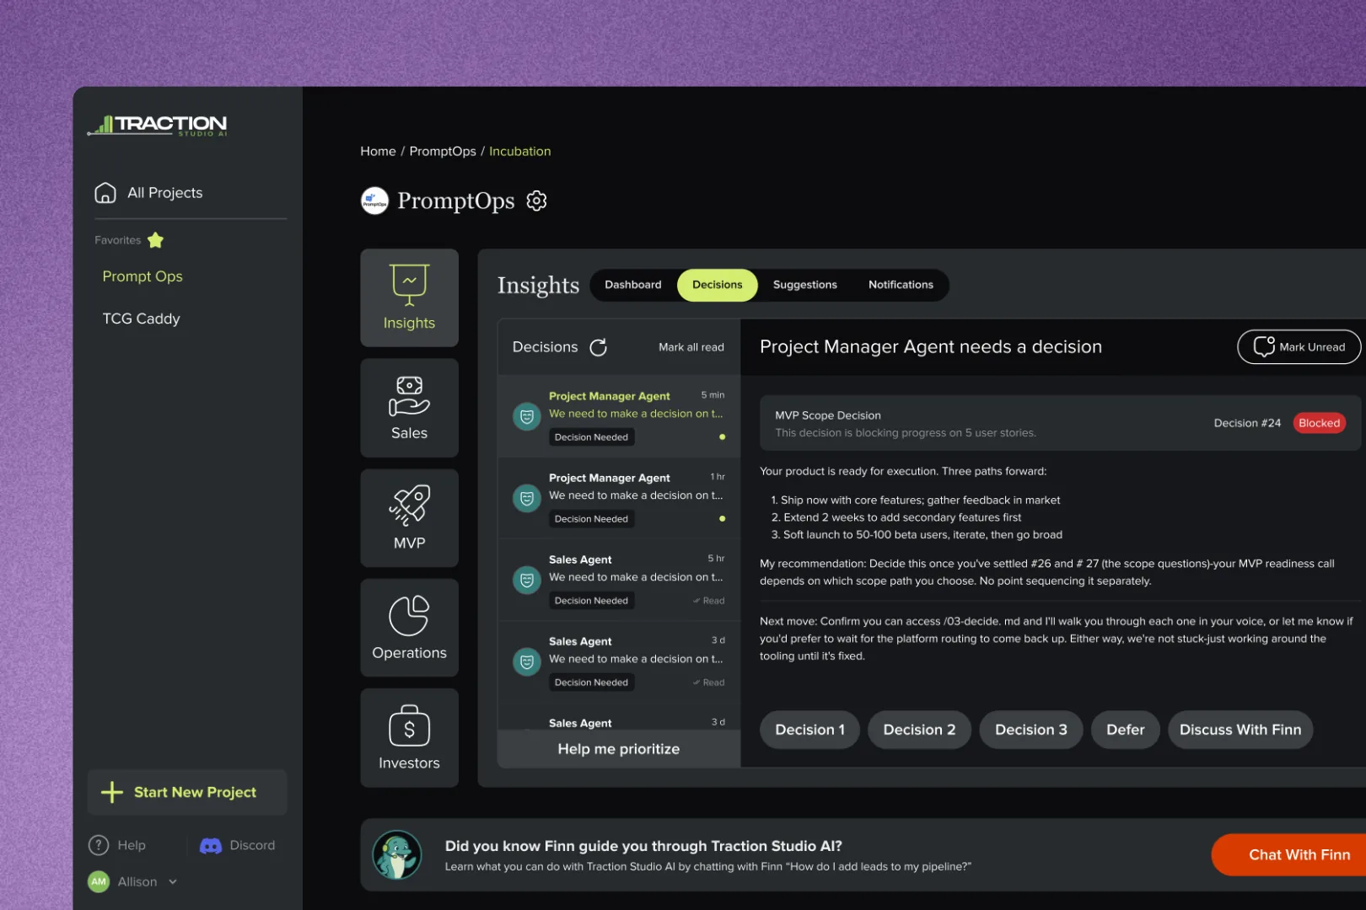1366x910 pixels.
Task: Click the Defer button
Action: pos(1126,730)
